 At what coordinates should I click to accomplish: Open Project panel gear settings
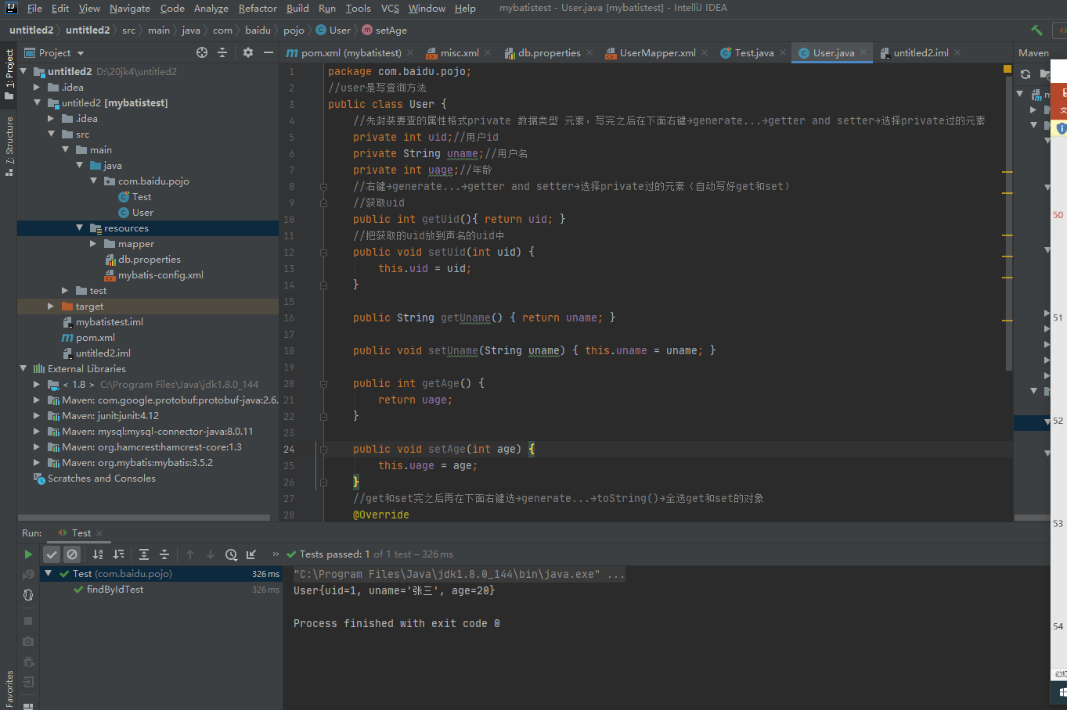click(x=248, y=52)
